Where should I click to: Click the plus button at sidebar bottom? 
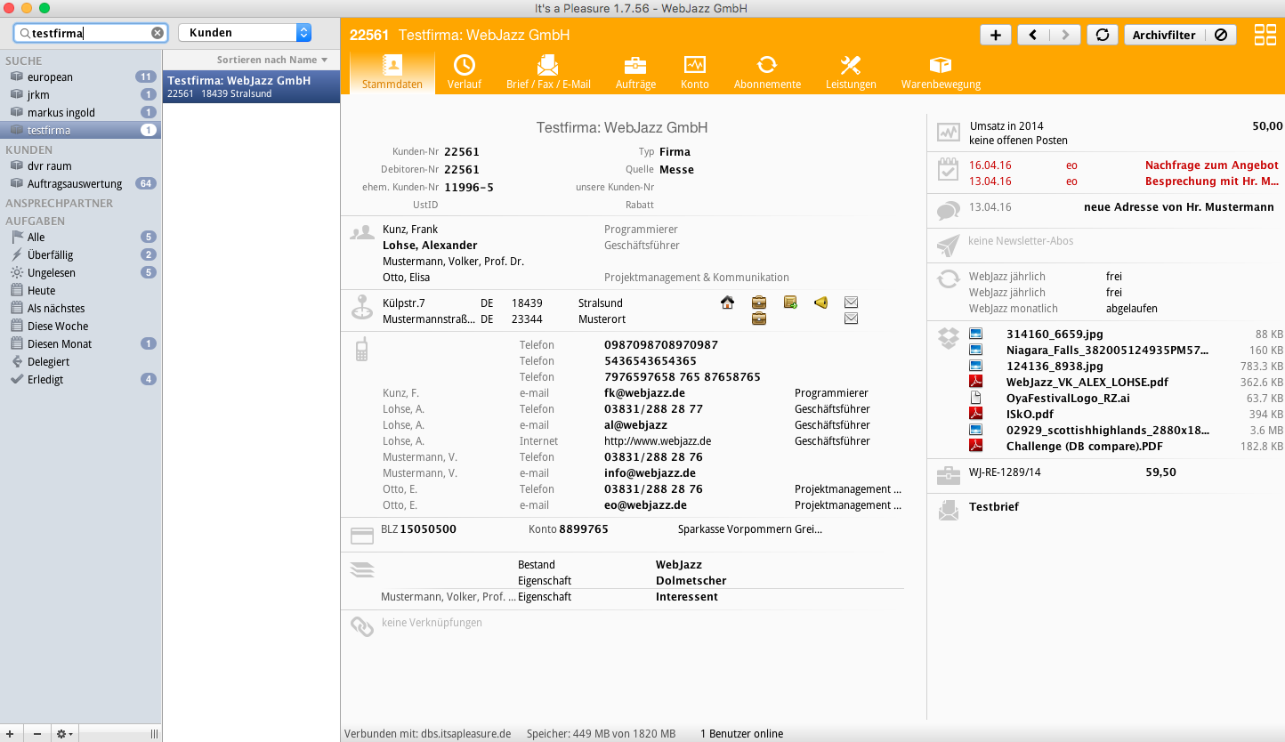[9, 734]
